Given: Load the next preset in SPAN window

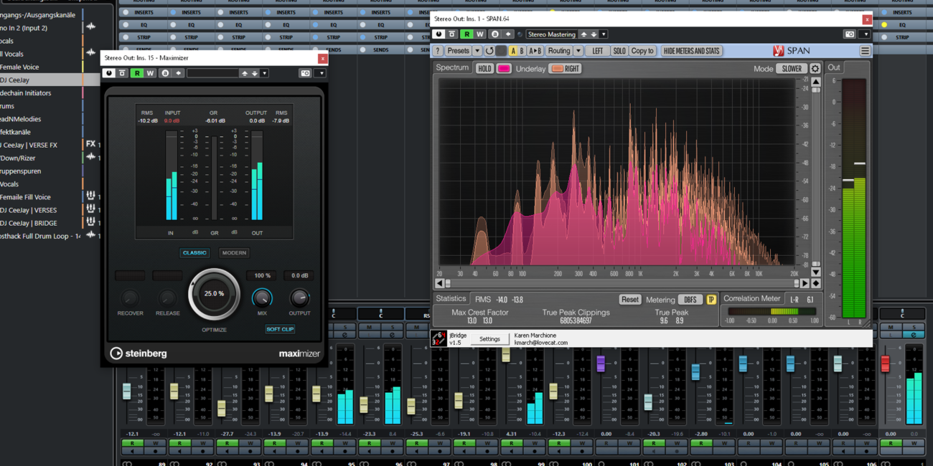Looking at the screenshot, I should coord(594,34).
